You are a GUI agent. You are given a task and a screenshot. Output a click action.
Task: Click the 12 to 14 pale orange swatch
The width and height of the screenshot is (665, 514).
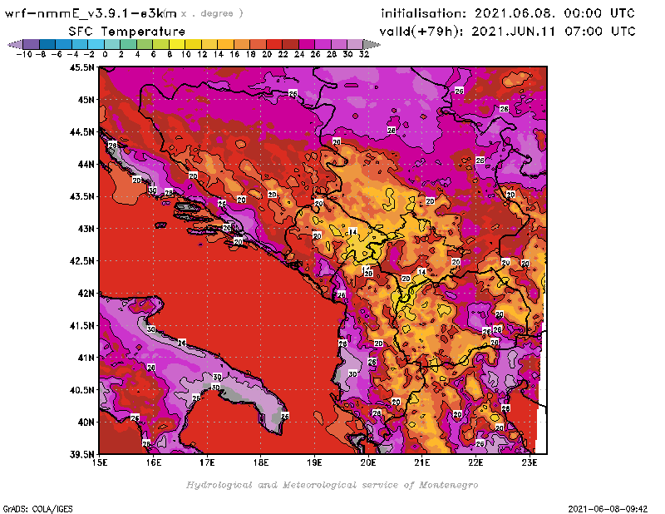209,44
